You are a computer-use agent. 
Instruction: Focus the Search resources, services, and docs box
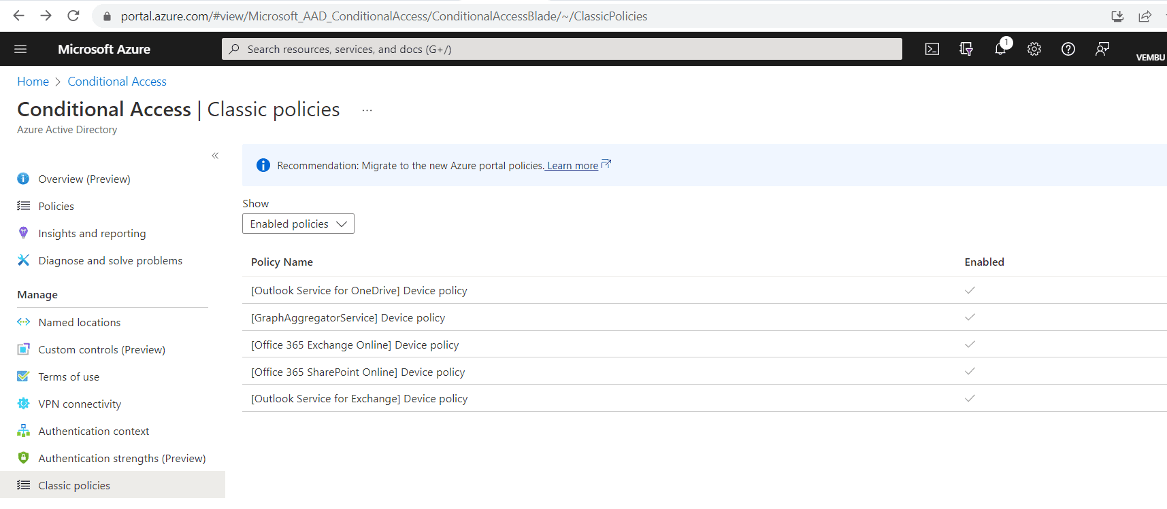(x=562, y=49)
